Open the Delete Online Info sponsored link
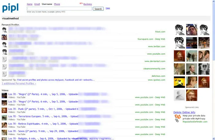Screen dimensions: 215x140 (184, 112)
